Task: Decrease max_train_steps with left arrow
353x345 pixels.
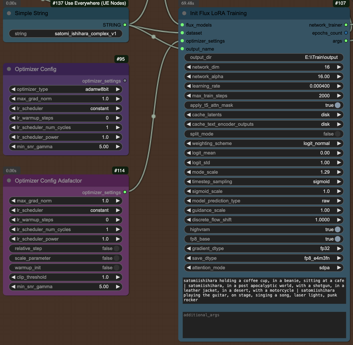Action: (189, 96)
